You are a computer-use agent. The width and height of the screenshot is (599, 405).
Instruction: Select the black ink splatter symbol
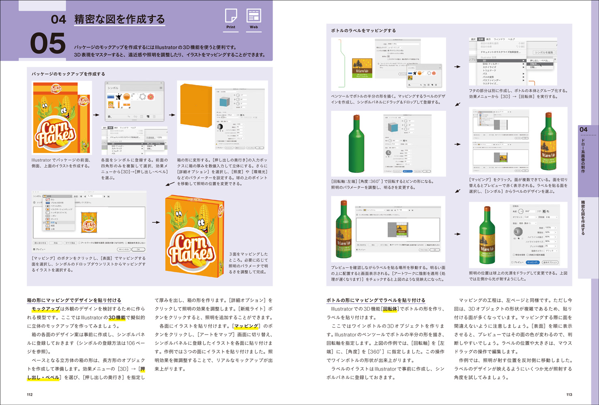point(119,97)
